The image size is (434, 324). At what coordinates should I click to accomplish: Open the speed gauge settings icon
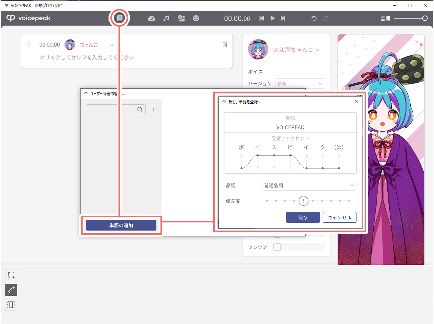tap(152, 18)
